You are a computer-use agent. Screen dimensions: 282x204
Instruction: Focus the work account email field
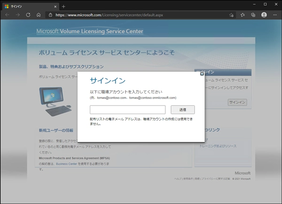click(127, 110)
